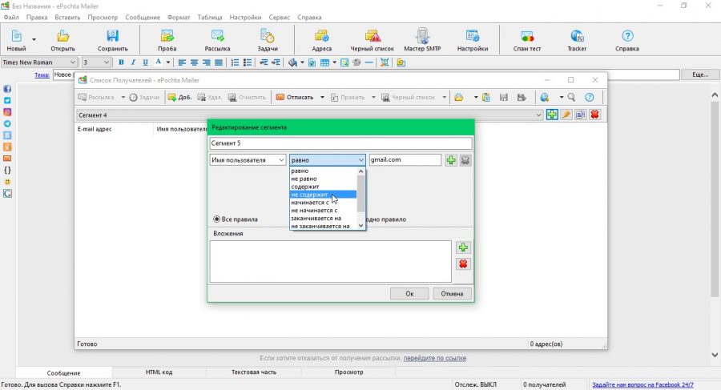Image resolution: width=721 pixels, height=390 pixels.
Task: Toggle bold formatting
Action: 121,62
